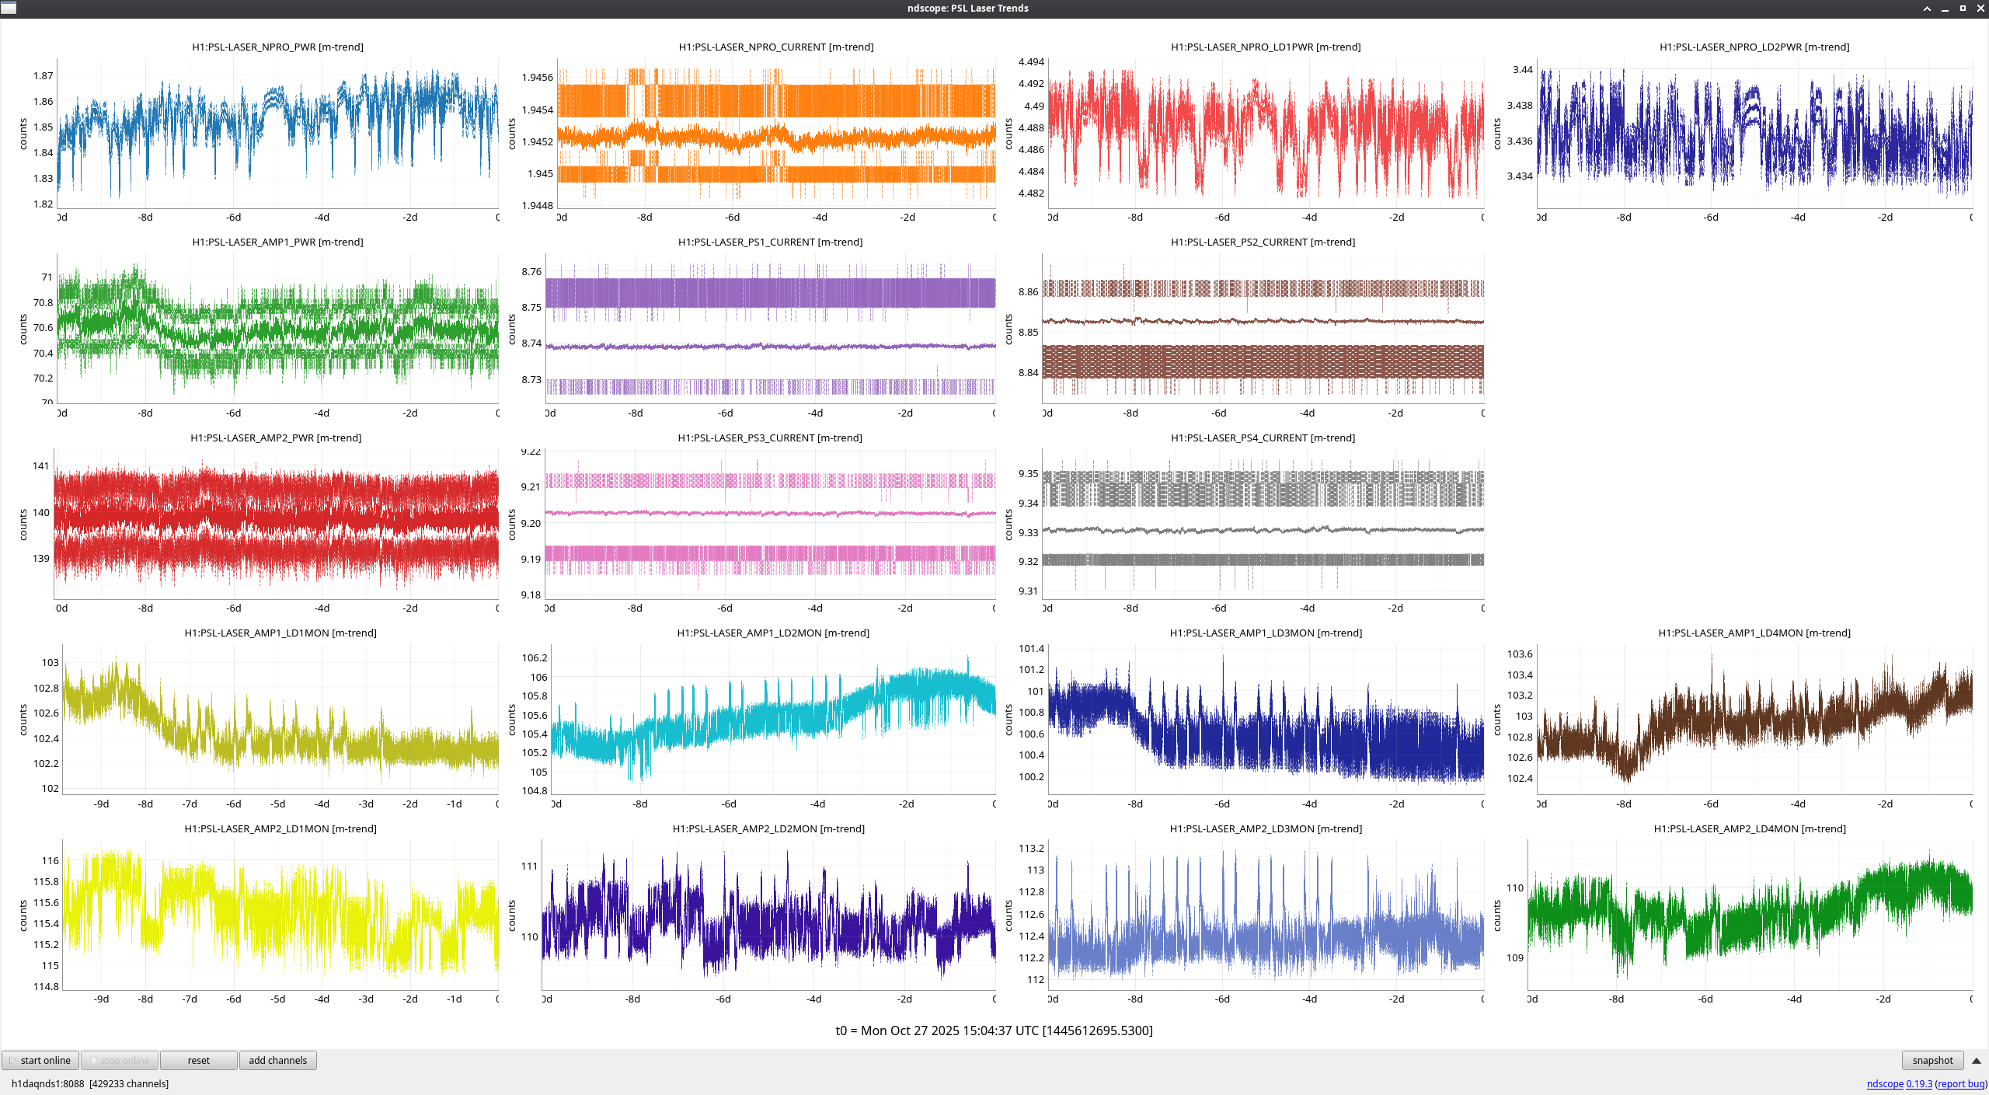Click the AMP2_LD4MON green trend plot

click(x=1750, y=913)
